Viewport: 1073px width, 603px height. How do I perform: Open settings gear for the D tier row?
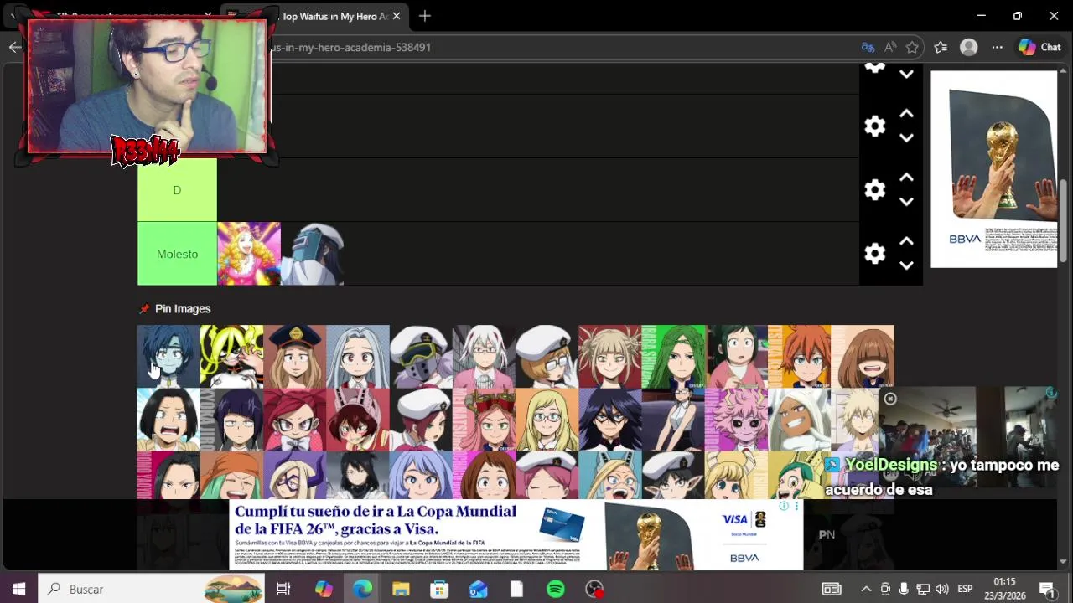pos(874,190)
